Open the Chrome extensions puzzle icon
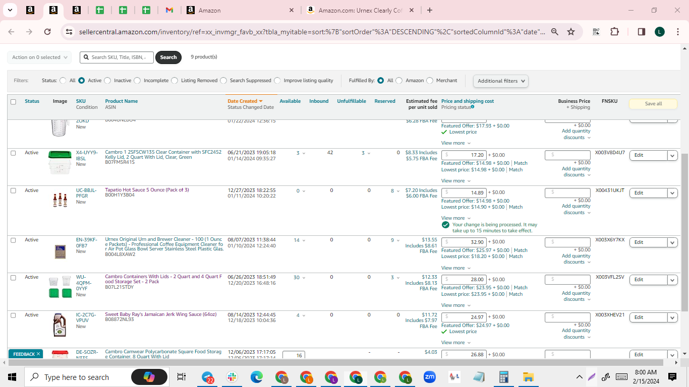Screen dimensions: 689x387 tap(614, 32)
